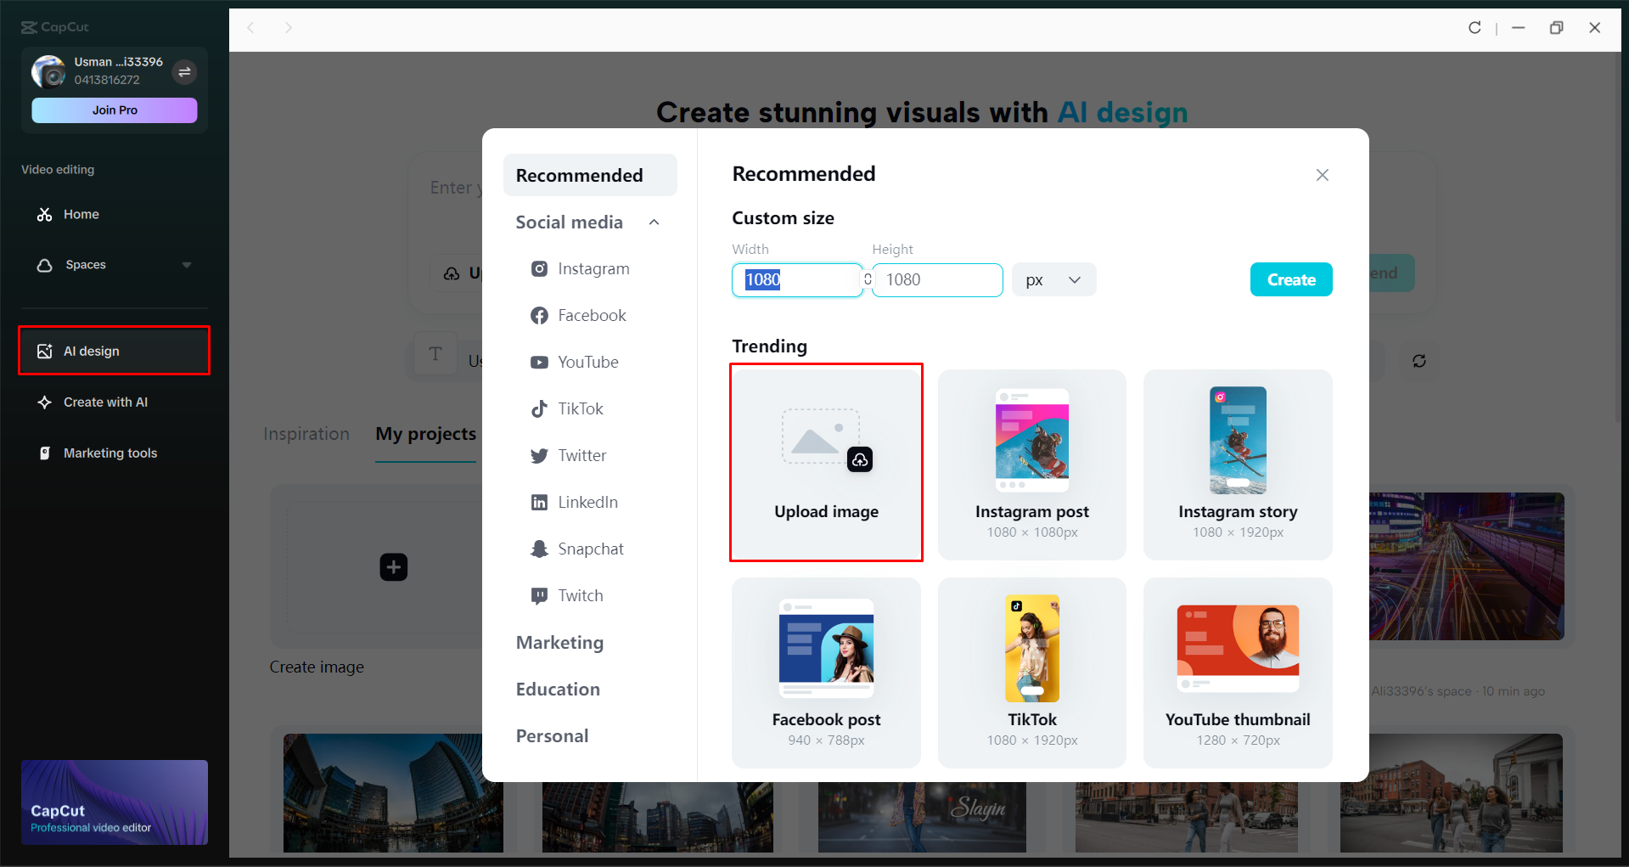1629x867 pixels.
Task: Select the Instagram story 1080 x 1920 preset
Action: pyautogui.click(x=1237, y=465)
